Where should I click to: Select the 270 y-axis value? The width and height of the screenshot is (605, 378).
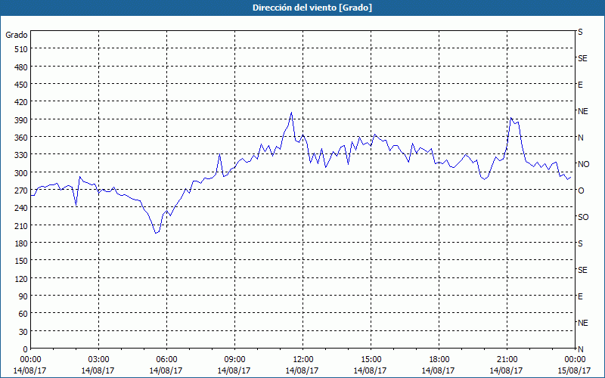click(22, 191)
